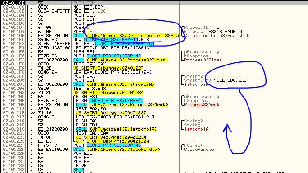Select the POP ESI instruction
This screenshot has height=173, width=308.
point(83,158)
